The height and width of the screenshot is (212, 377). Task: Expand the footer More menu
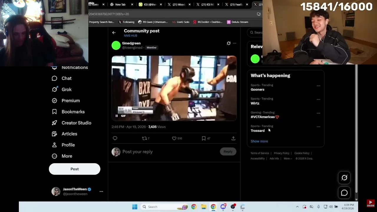(x=288, y=158)
